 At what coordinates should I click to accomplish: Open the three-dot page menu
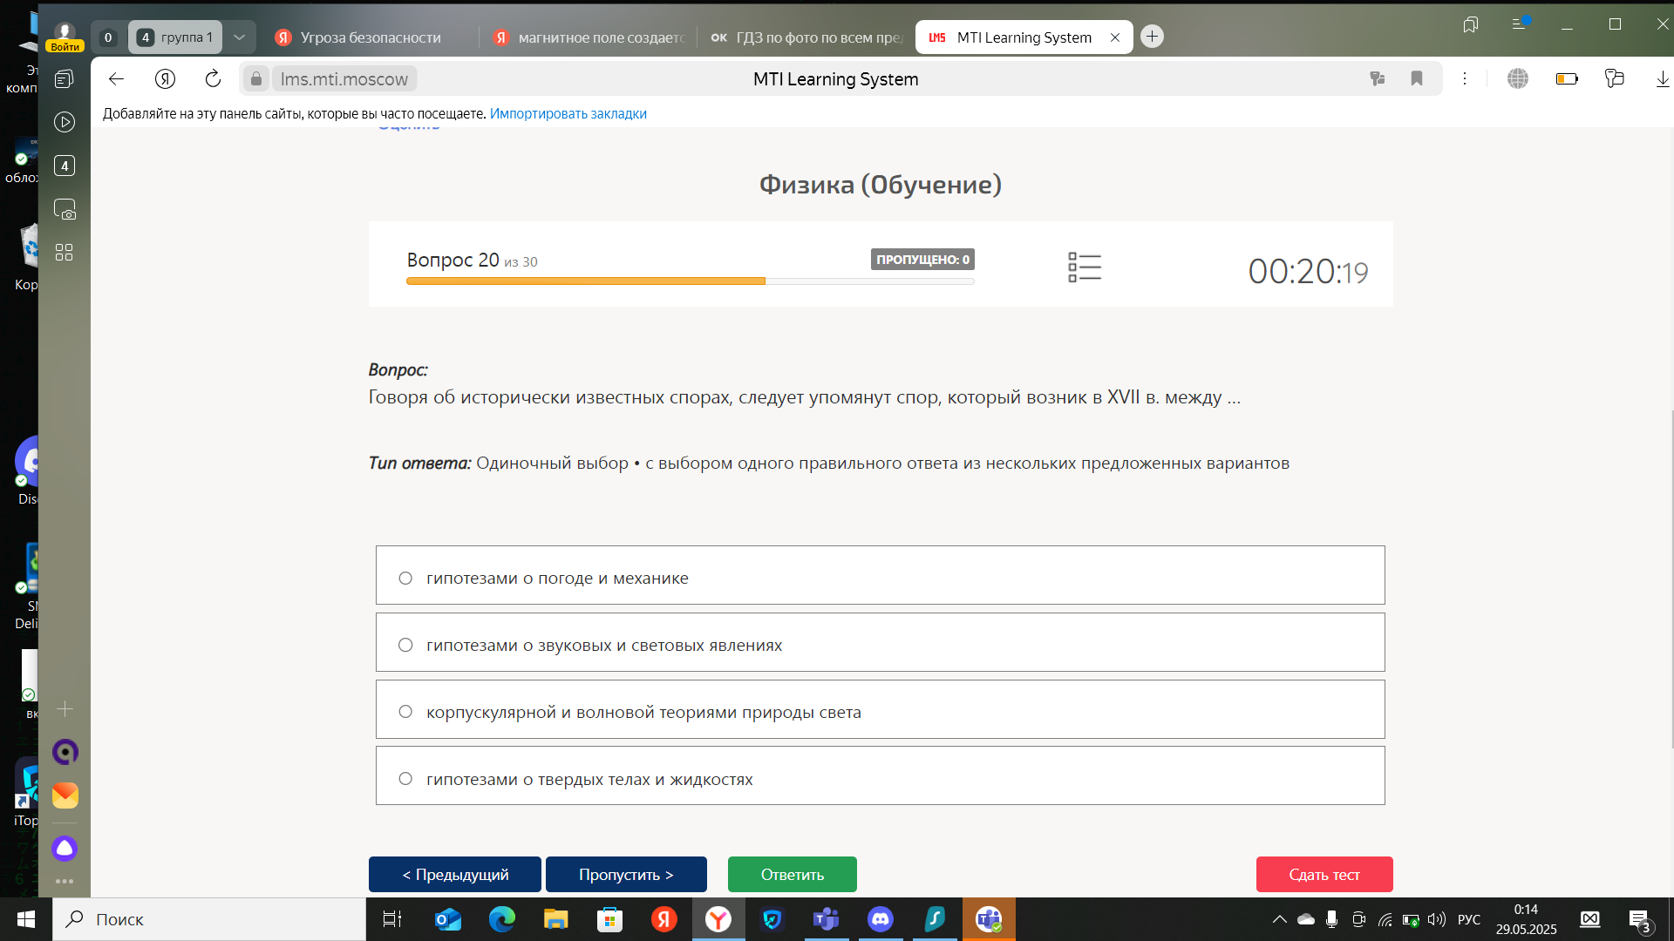coord(1465,79)
